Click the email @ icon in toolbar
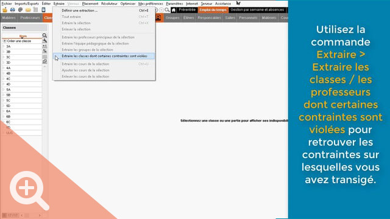Screen dimensions: 390x219 (x=20, y=10)
